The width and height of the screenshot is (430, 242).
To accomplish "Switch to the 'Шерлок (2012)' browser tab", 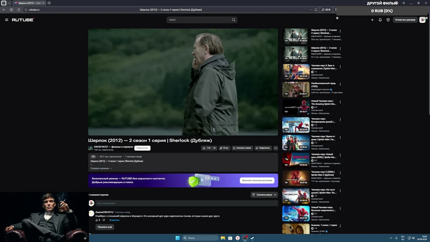I will pyautogui.click(x=30, y=3).
